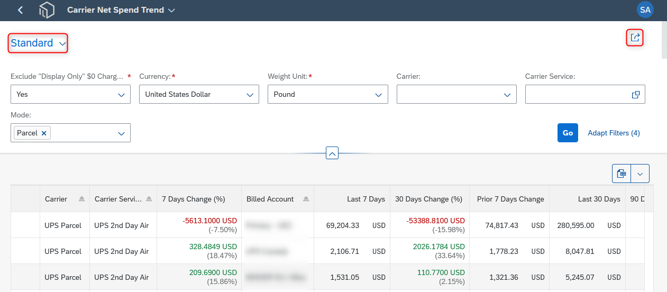Screen dimensions: 667x292
Task: Open the SA user avatar menu
Action: 645,10
